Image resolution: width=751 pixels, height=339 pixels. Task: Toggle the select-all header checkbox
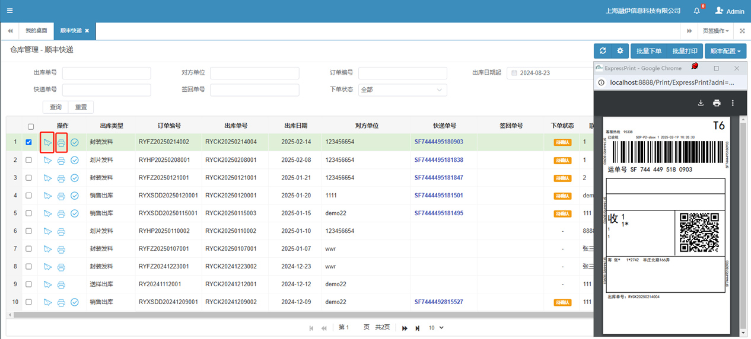[31, 126]
